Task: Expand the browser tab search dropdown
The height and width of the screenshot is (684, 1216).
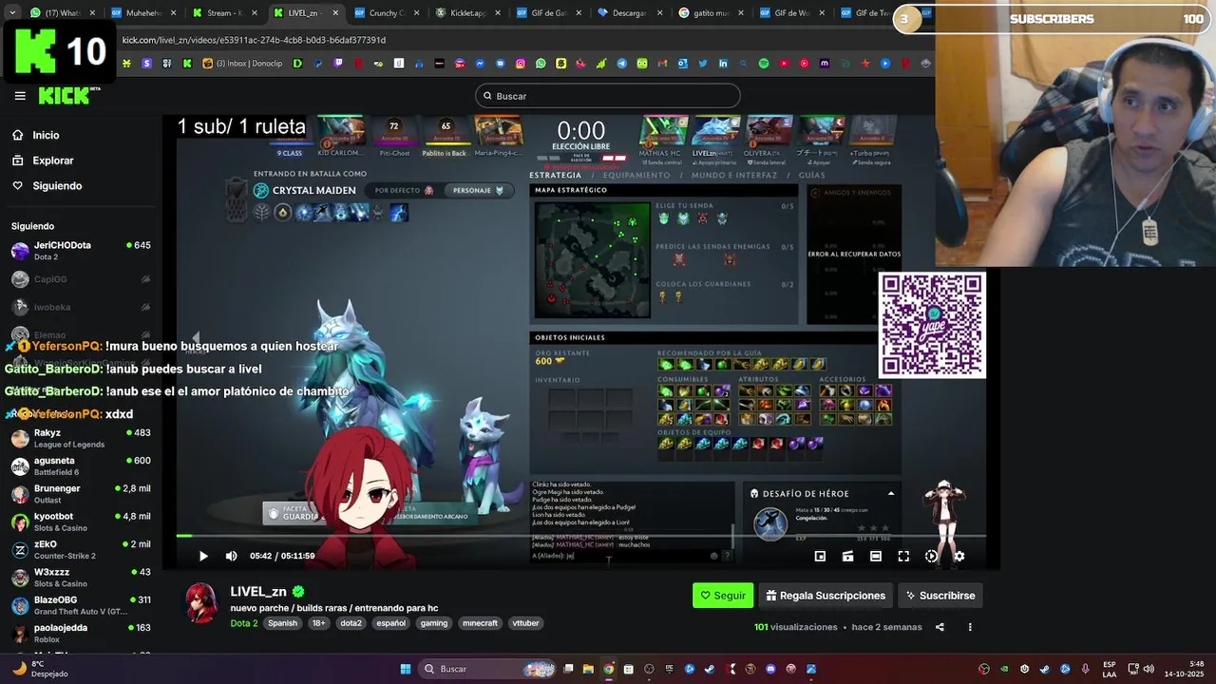Action: click(x=11, y=13)
